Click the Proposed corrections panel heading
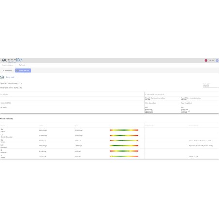219x219 pixels. 155,94
